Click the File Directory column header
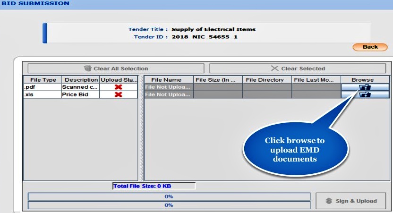The height and width of the screenshot is (213, 393). (x=267, y=80)
